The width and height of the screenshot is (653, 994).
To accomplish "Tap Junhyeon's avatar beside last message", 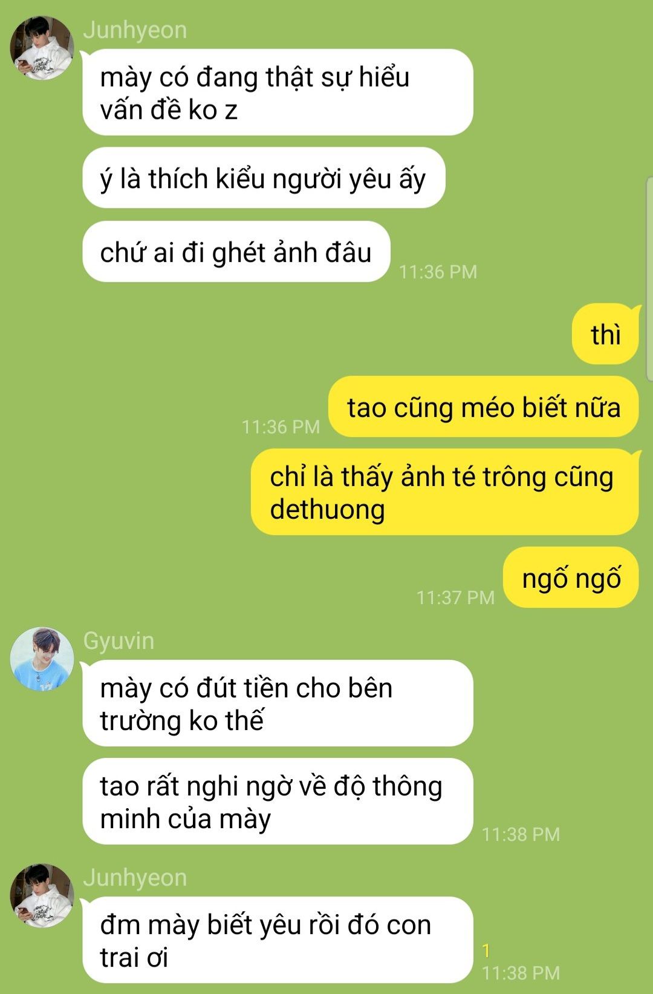I will tap(42, 895).
